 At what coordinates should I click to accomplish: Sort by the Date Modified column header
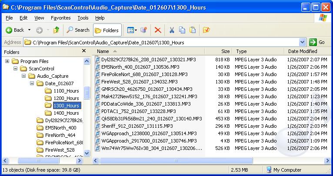pyautogui.click(x=307, y=51)
